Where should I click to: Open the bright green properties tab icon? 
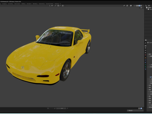(146, 67)
